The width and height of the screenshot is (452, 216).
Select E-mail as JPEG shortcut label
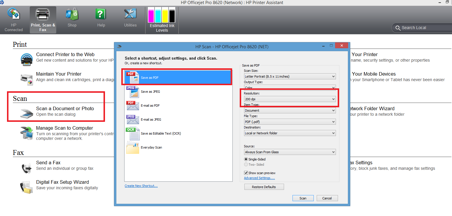click(151, 119)
